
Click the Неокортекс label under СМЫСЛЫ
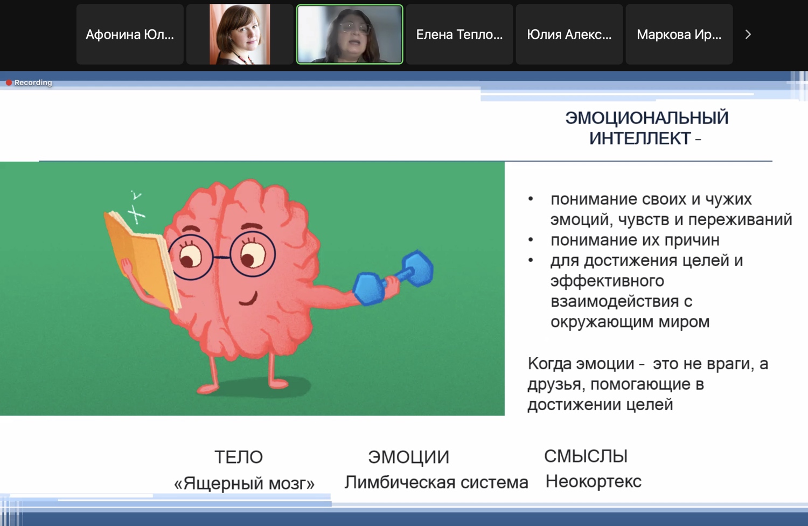coord(593,481)
